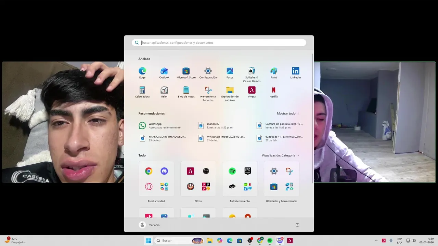This screenshot has height=246, width=438.
Task: Switch to Discord on taskbar
Action: tap(280, 241)
